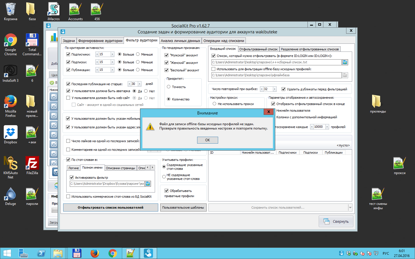Image resolution: width=415 pixels, height=259 pixels.
Task: Open File Explorer from the taskbar
Action: pos(58,253)
